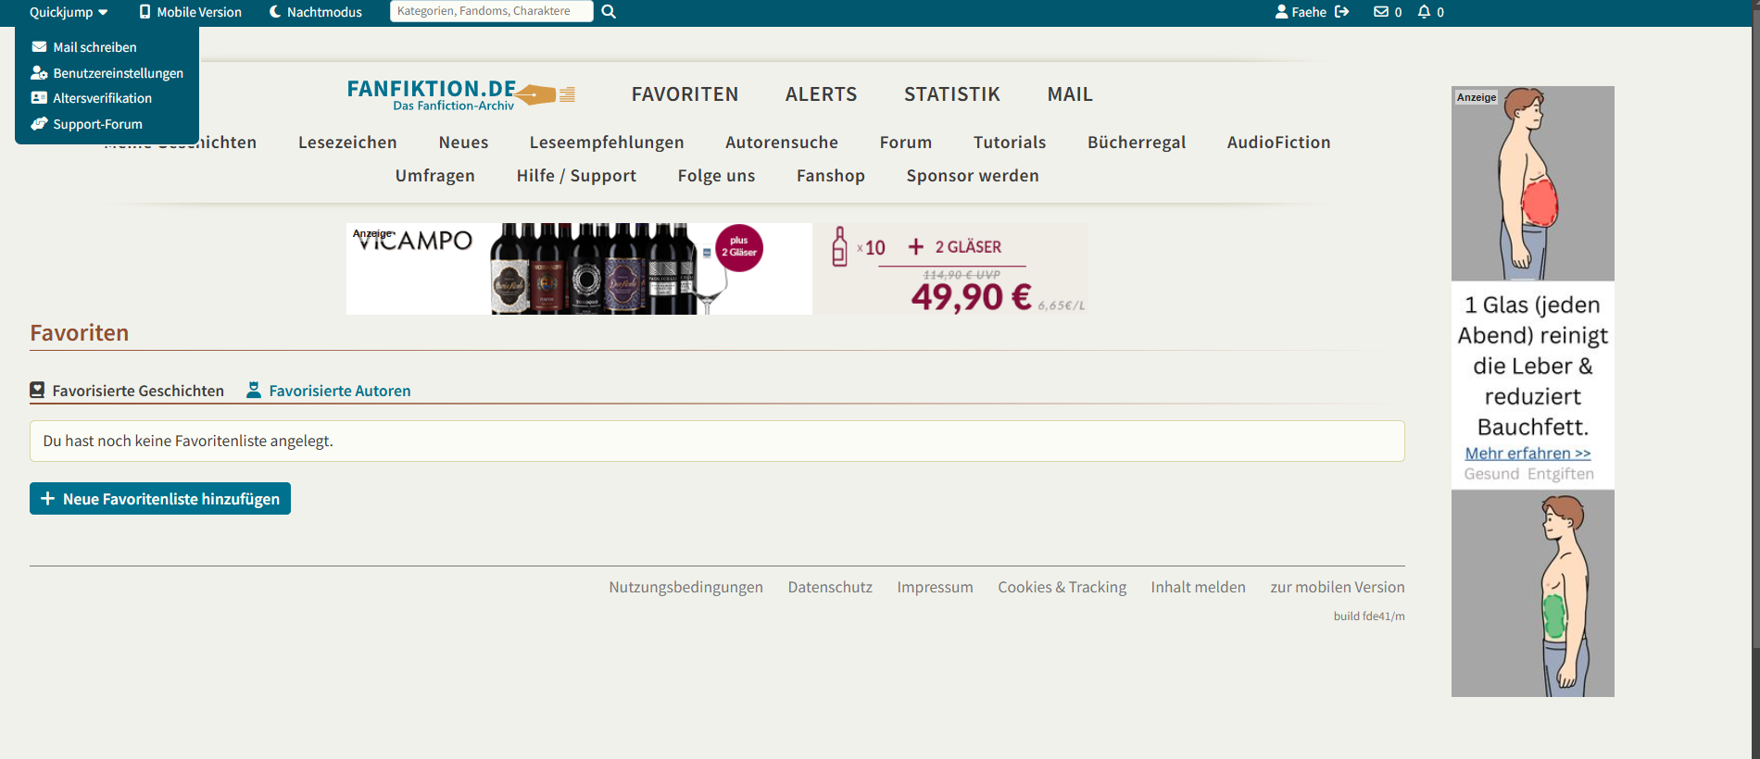This screenshot has height=759, width=1760.
Task: Open the Vicampo wine banner ad
Action: tap(716, 268)
